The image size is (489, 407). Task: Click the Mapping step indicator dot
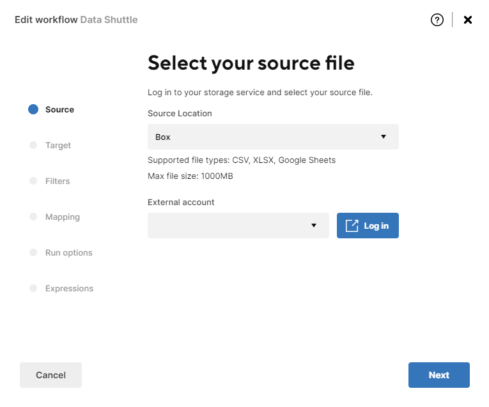click(33, 217)
